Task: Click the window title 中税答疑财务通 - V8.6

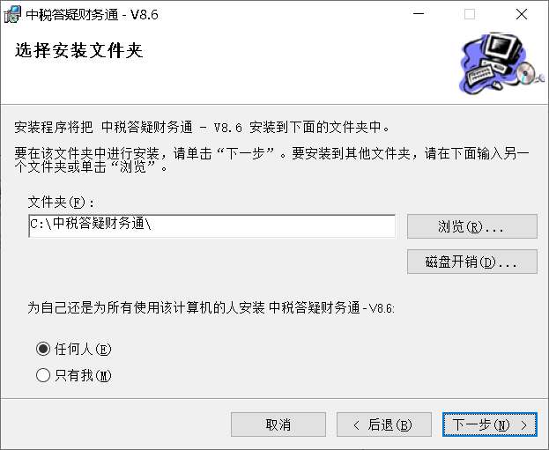Action: (92, 15)
